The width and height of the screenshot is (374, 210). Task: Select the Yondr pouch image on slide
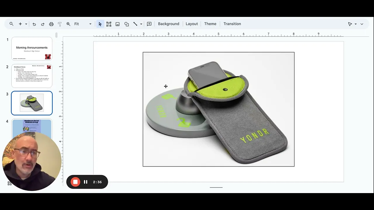pyautogui.click(x=219, y=109)
